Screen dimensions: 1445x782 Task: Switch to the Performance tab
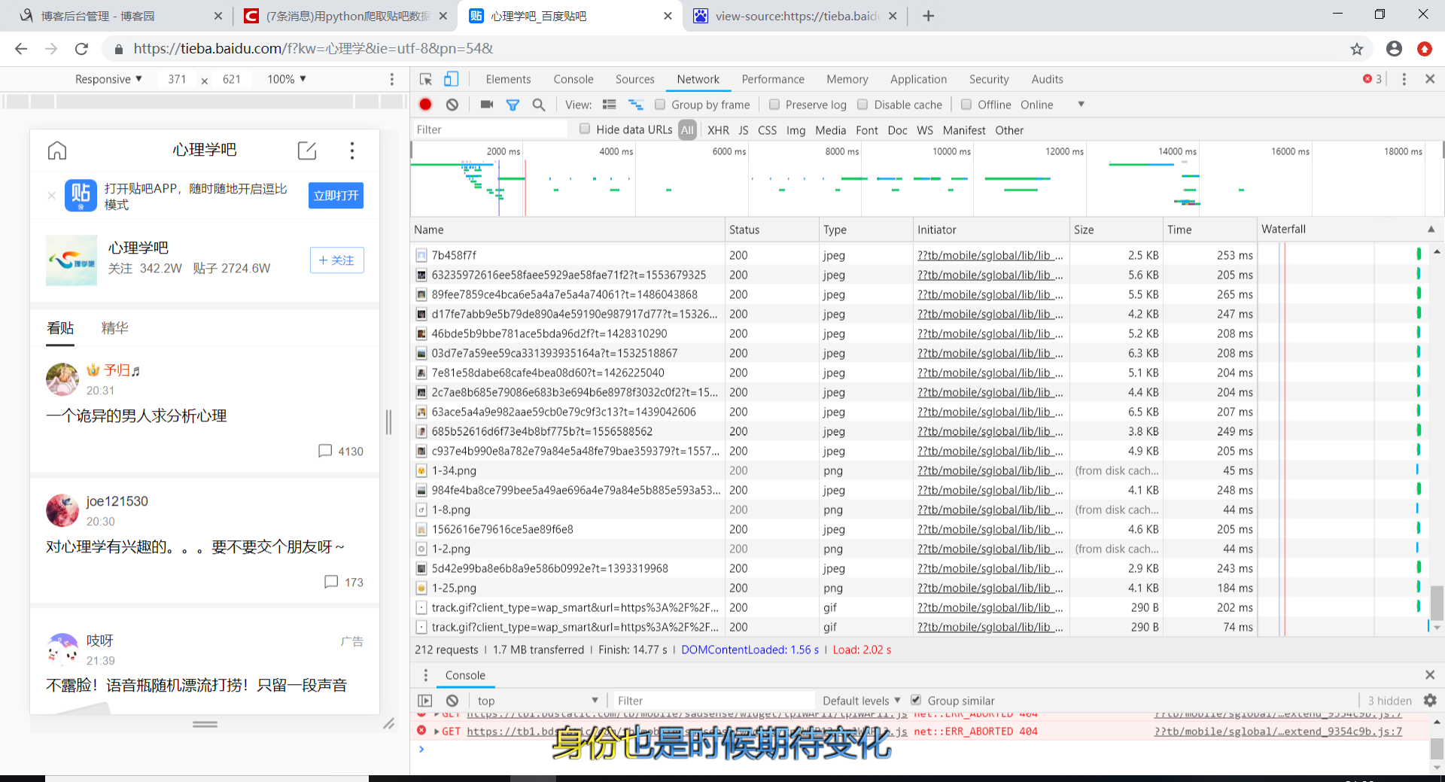pyautogui.click(x=773, y=79)
